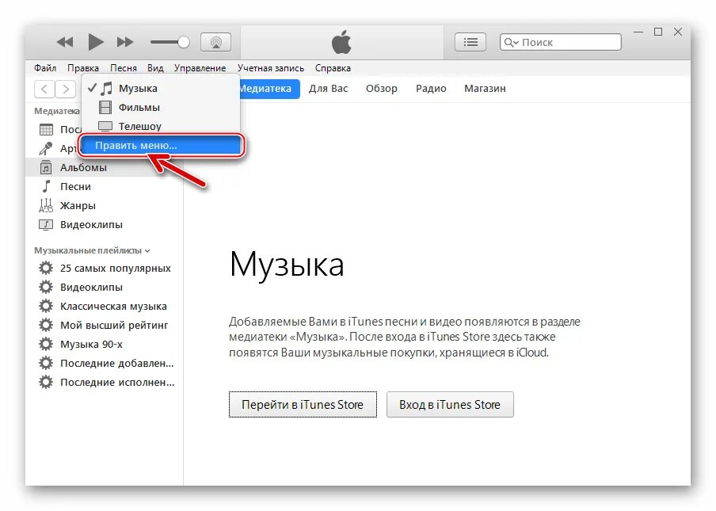Click gear icon of Последние добавлен...

[x=46, y=363]
